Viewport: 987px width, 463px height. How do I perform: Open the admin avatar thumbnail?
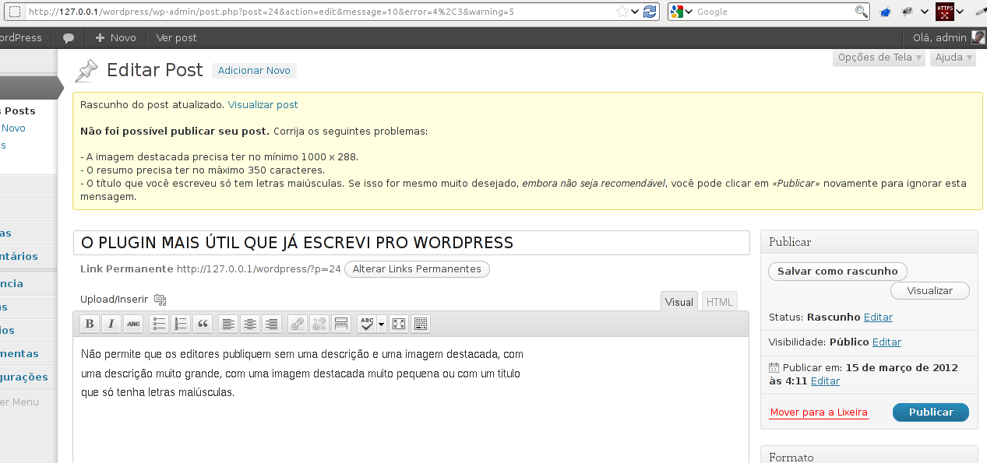tap(978, 37)
